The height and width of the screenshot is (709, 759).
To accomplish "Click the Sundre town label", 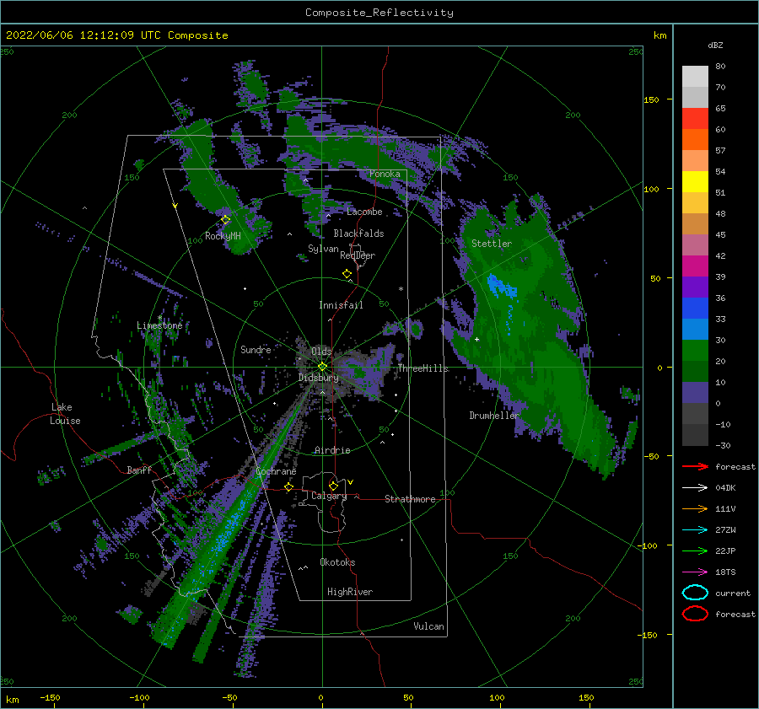I will click(x=256, y=349).
